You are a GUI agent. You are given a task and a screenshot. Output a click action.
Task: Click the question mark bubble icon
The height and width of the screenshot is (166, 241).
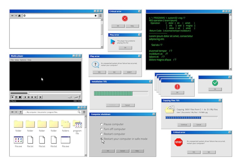pyautogui.click(x=95, y=65)
